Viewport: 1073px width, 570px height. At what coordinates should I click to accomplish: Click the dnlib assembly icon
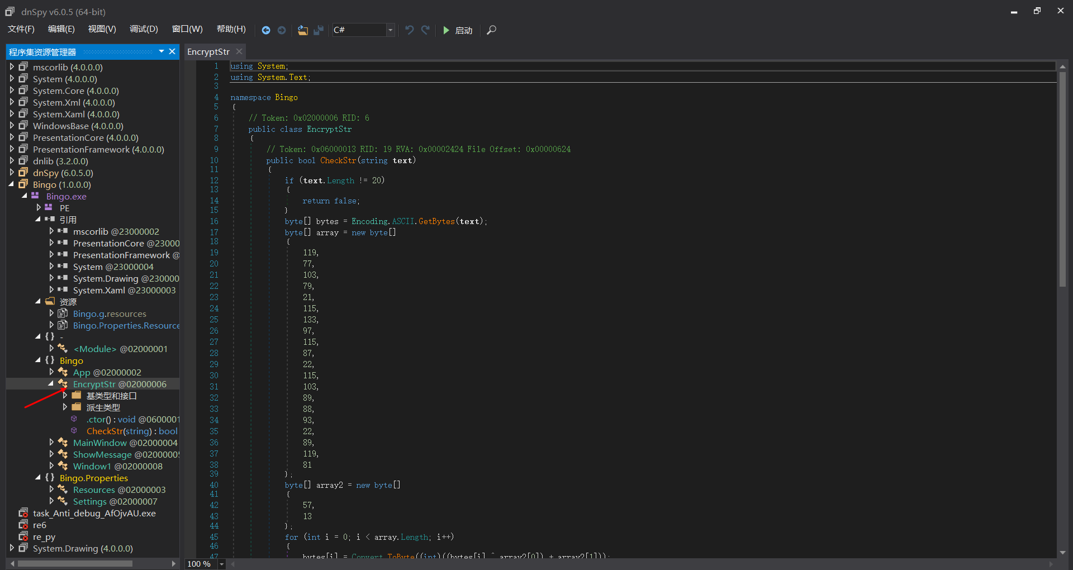(23, 160)
